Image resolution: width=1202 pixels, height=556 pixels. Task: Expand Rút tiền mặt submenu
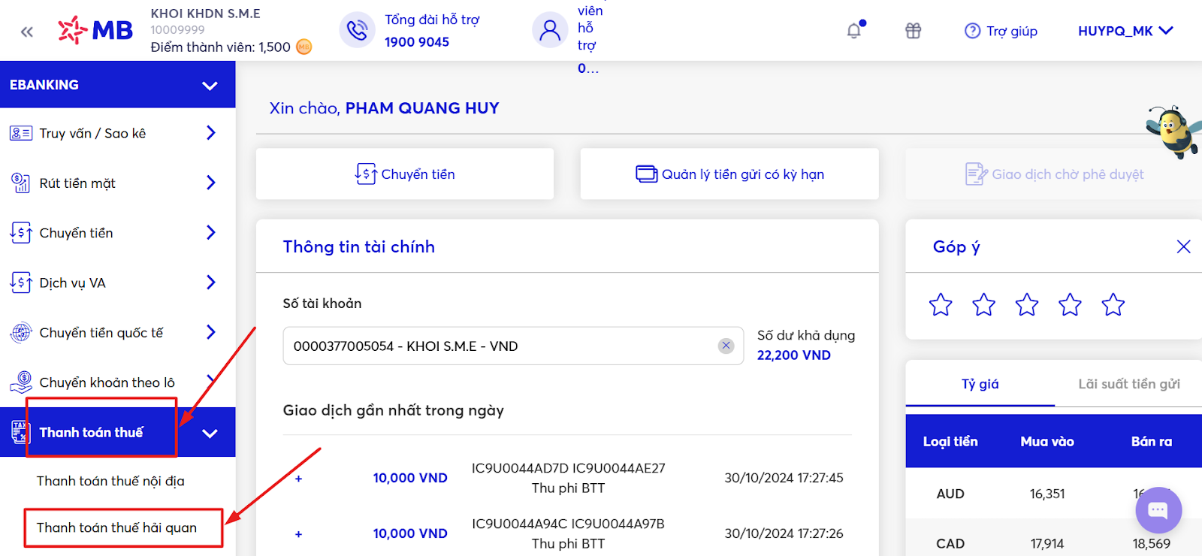211,183
